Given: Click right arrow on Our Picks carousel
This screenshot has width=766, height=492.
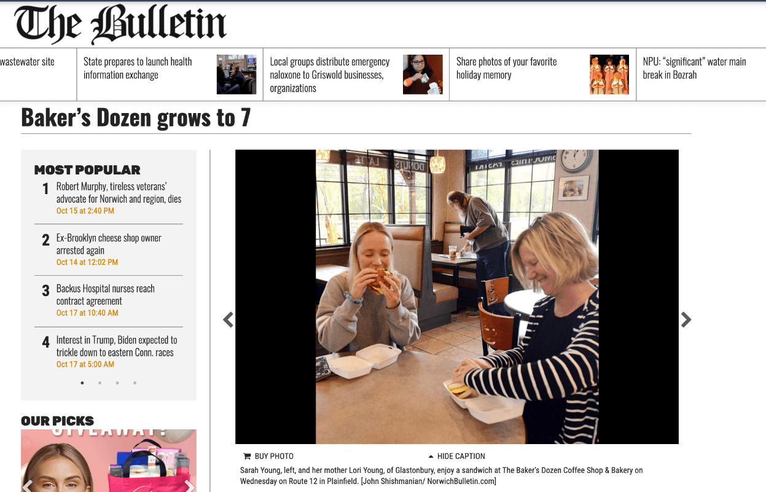Looking at the screenshot, I should tap(190, 486).
